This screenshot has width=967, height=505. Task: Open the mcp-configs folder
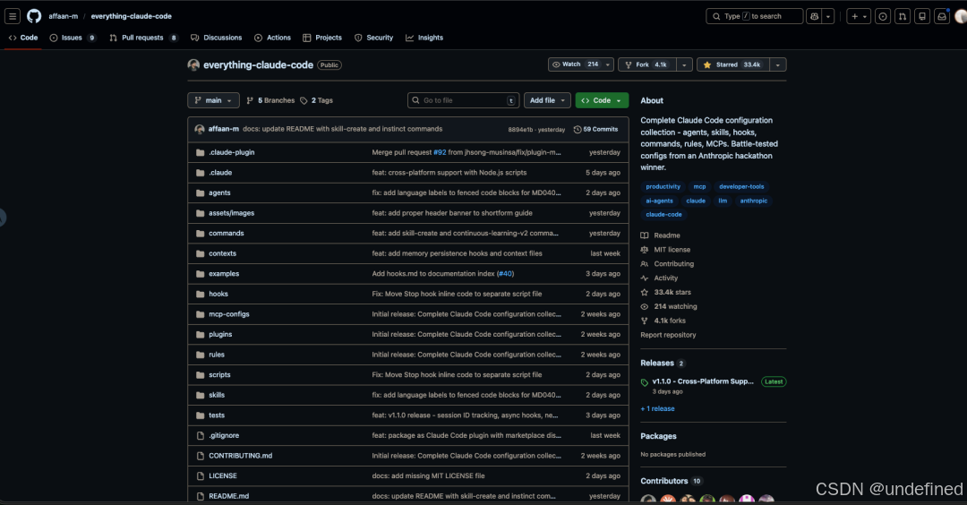[x=229, y=314]
